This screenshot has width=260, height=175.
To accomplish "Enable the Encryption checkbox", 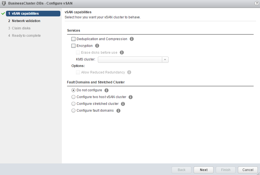I will pyautogui.click(x=74, y=46).
